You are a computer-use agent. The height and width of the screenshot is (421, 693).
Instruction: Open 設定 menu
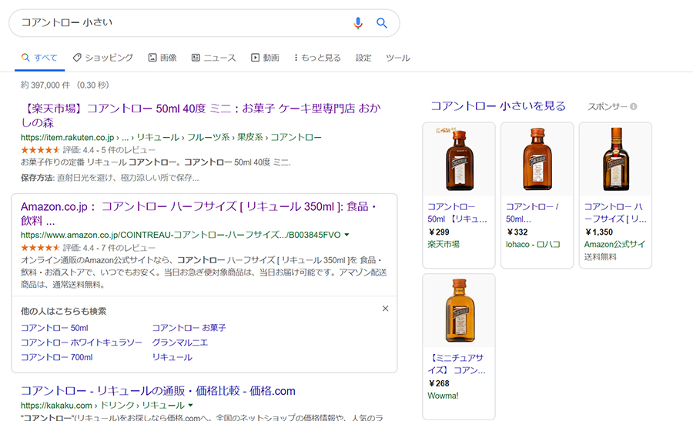363,58
